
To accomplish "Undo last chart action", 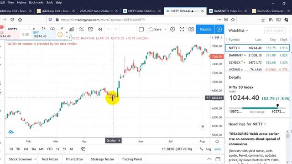I will coord(109,29).
